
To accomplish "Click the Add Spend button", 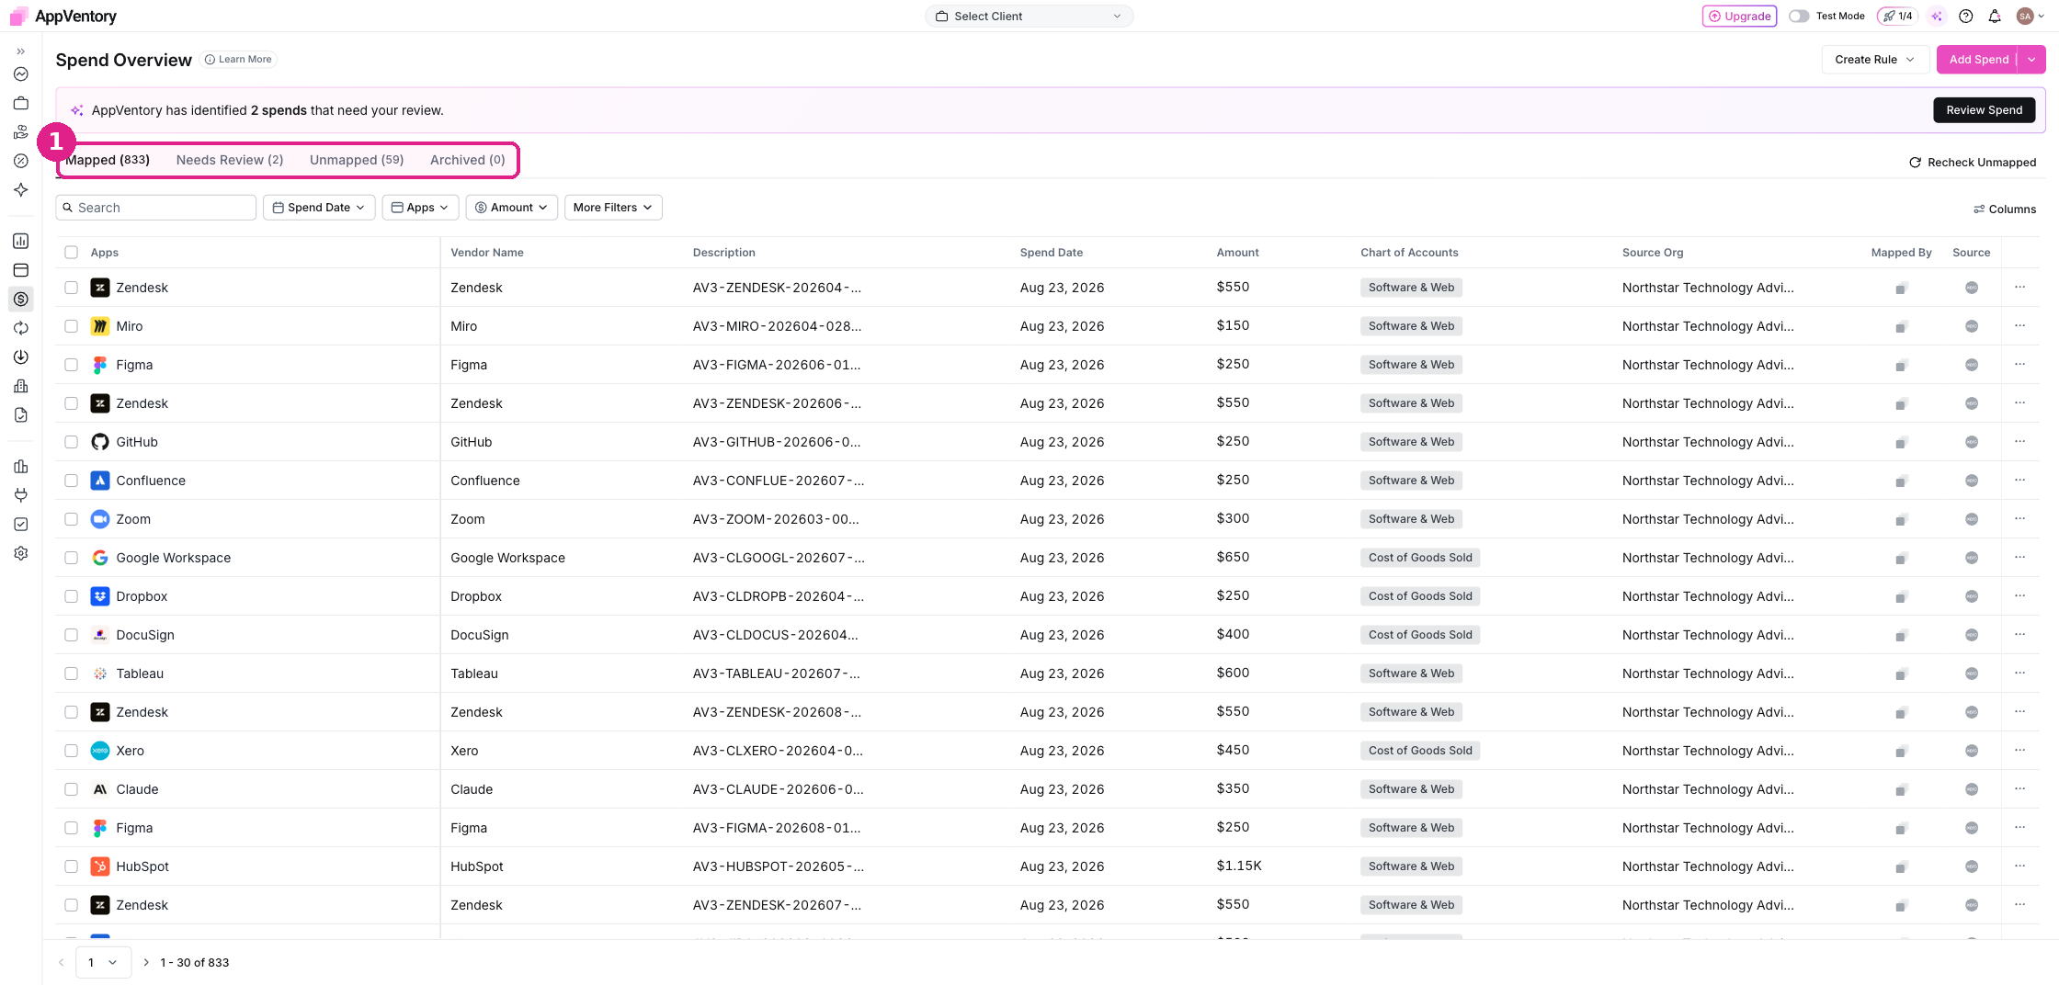I will coord(1978,59).
